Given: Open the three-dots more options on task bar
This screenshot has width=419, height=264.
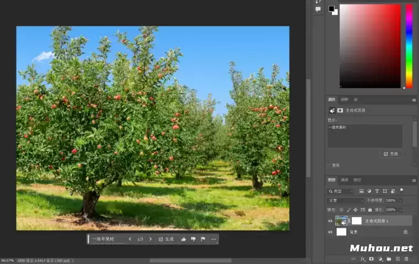Looking at the screenshot, I should (213, 239).
